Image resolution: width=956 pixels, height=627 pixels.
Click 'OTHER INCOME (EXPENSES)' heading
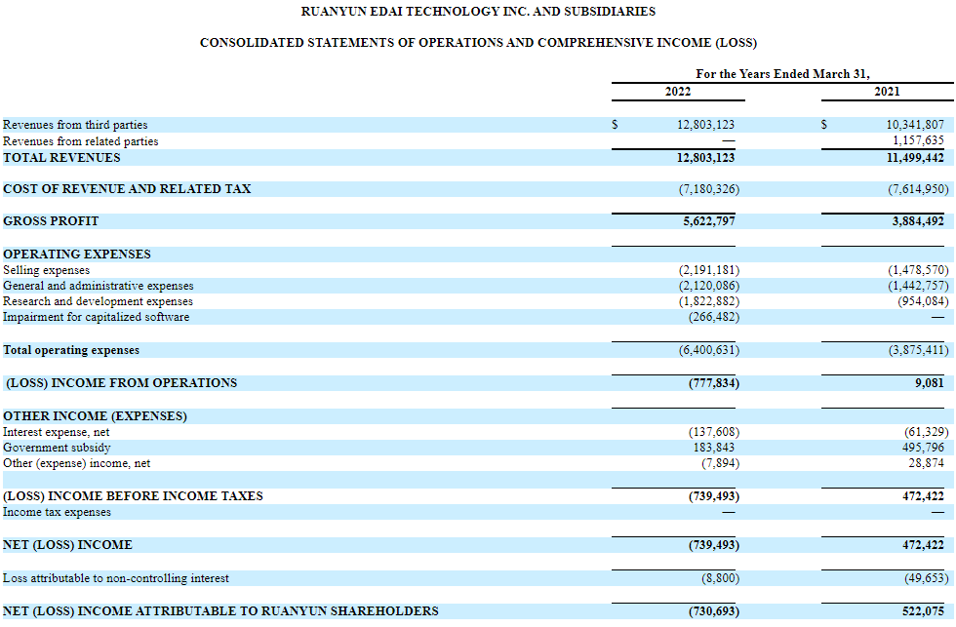point(96,416)
